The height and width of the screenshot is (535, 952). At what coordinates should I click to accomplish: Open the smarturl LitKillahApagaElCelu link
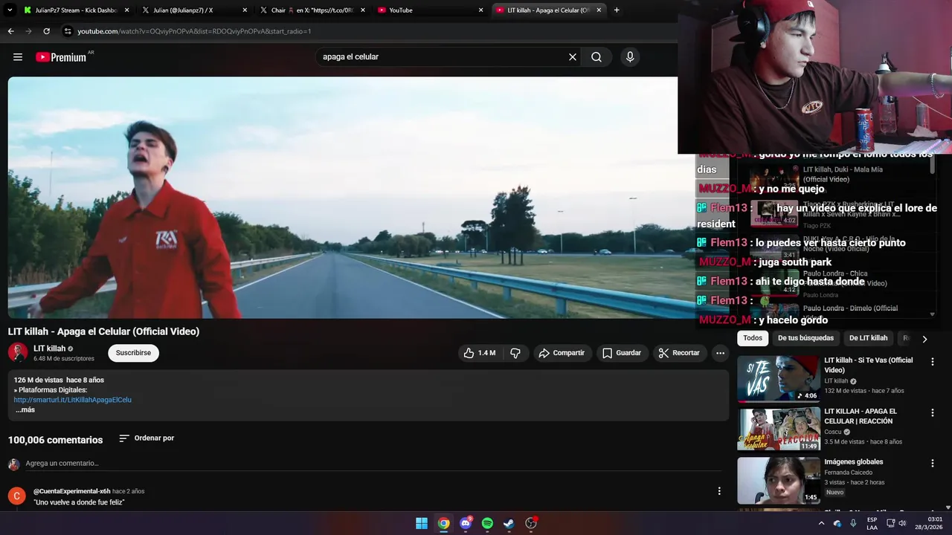click(x=73, y=400)
